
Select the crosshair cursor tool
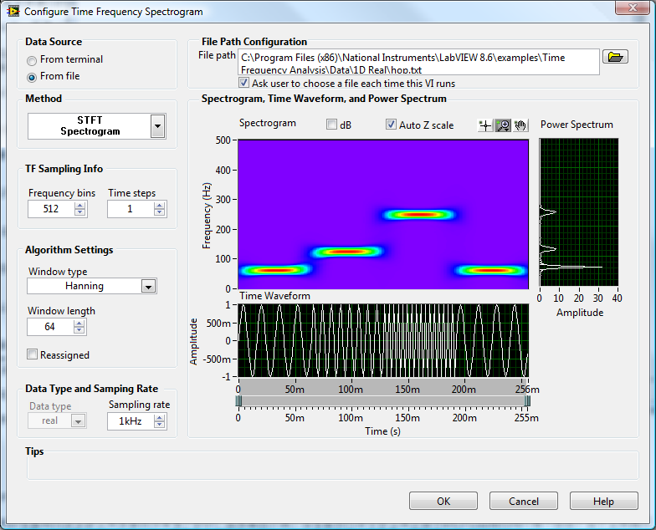coord(484,125)
